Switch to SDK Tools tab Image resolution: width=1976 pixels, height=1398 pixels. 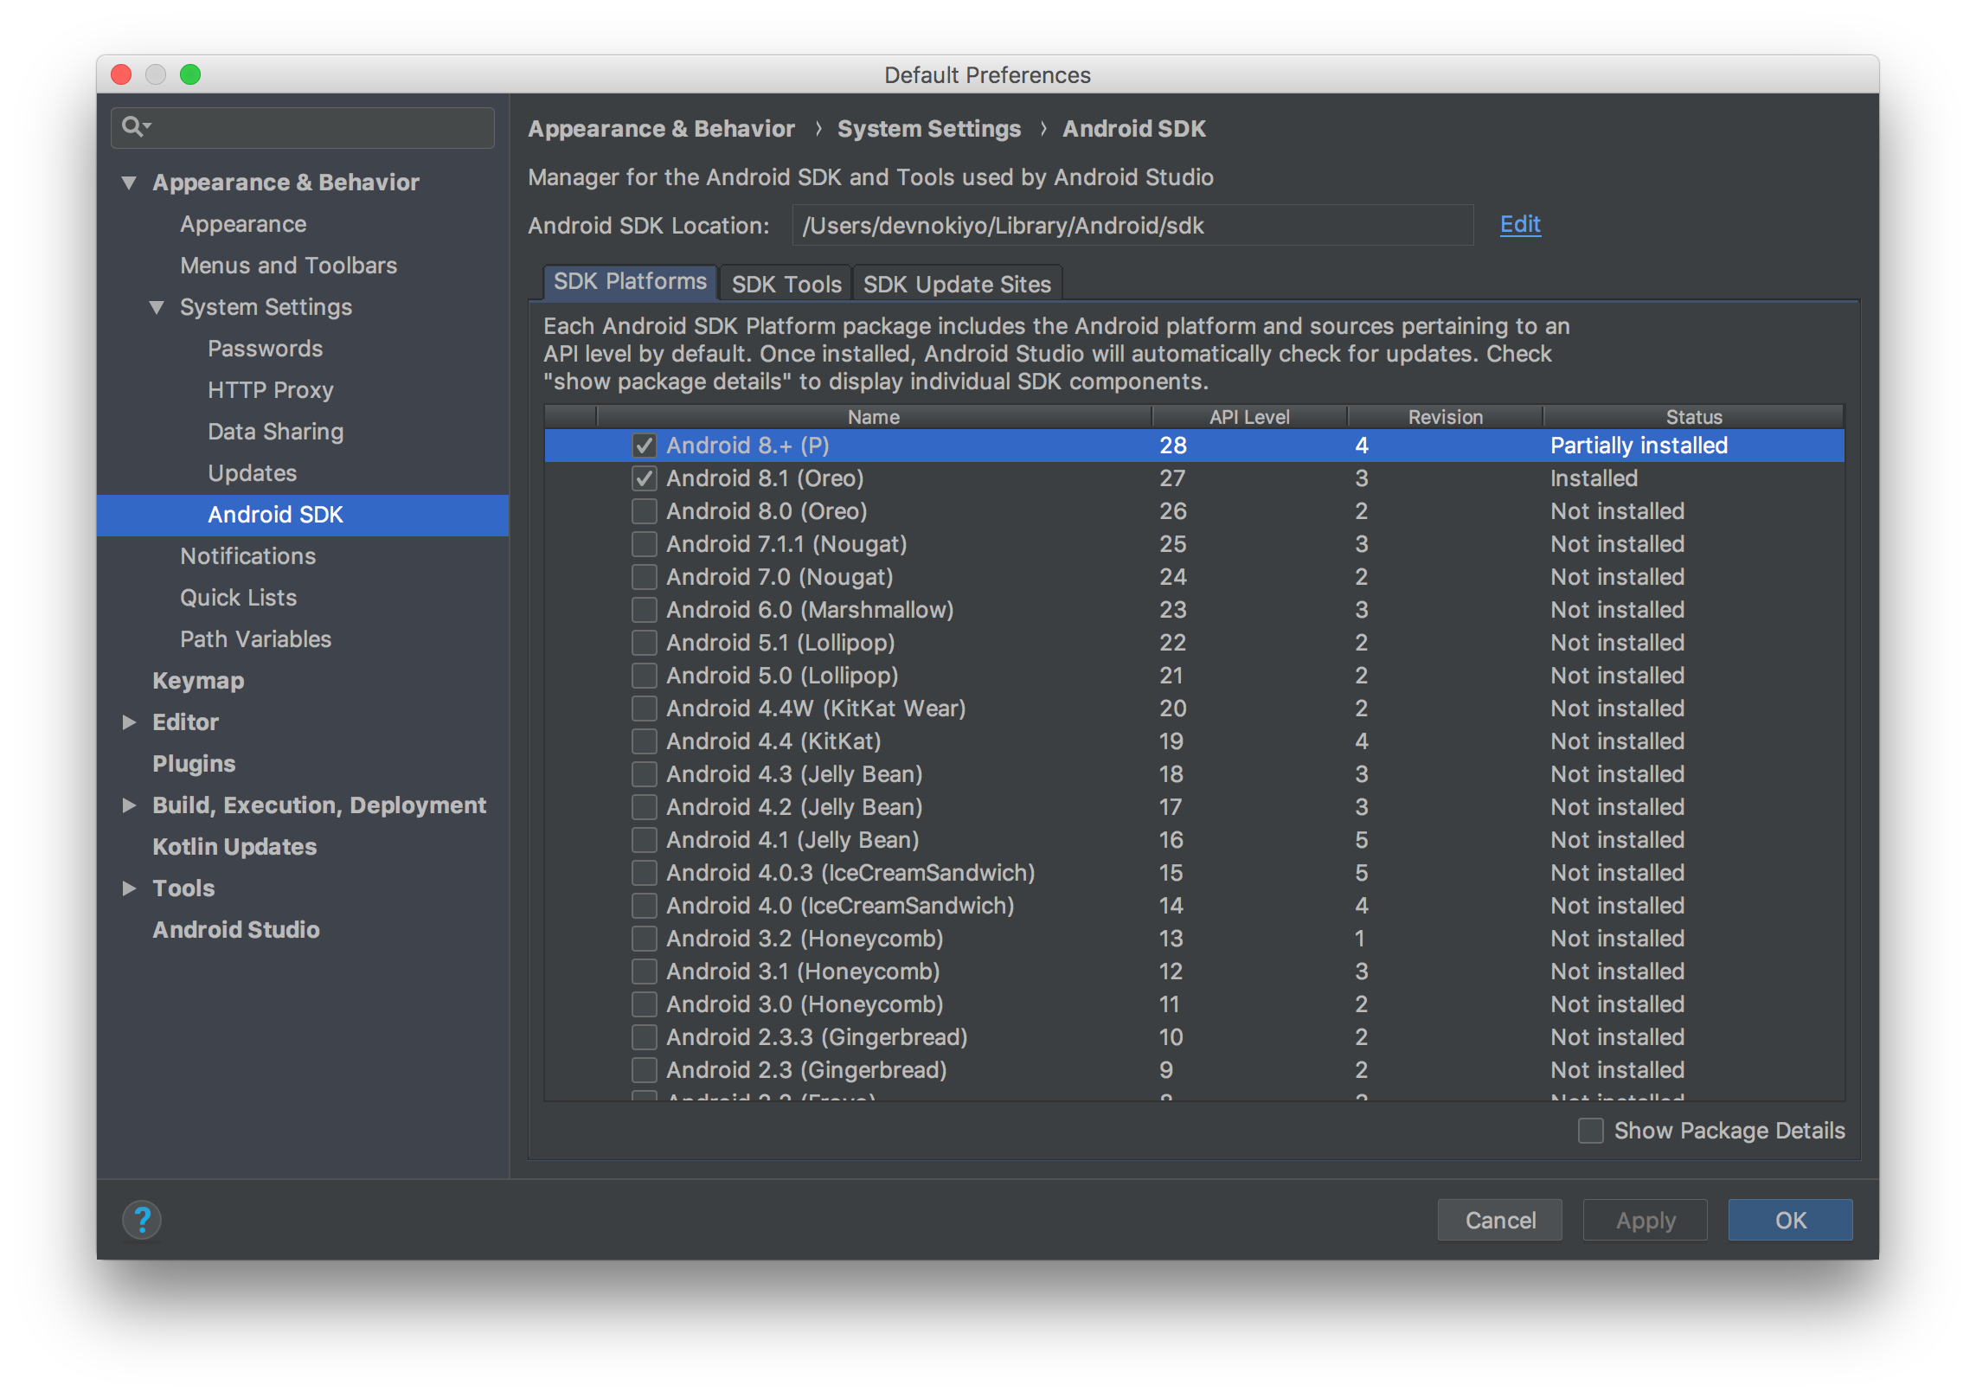[x=786, y=284]
